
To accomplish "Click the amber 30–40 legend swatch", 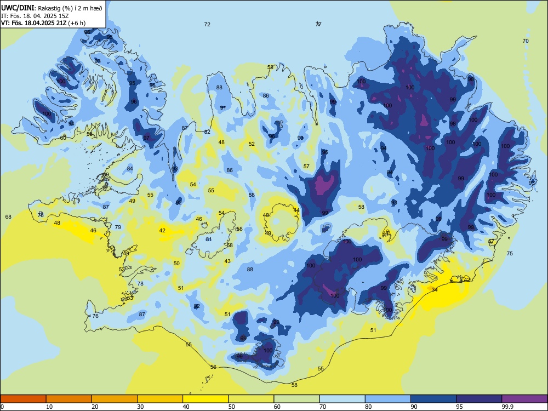I will [x=160, y=399].
